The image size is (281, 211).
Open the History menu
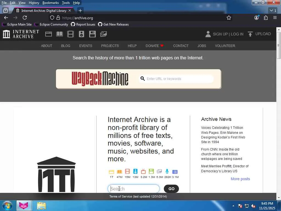tap(34, 3)
